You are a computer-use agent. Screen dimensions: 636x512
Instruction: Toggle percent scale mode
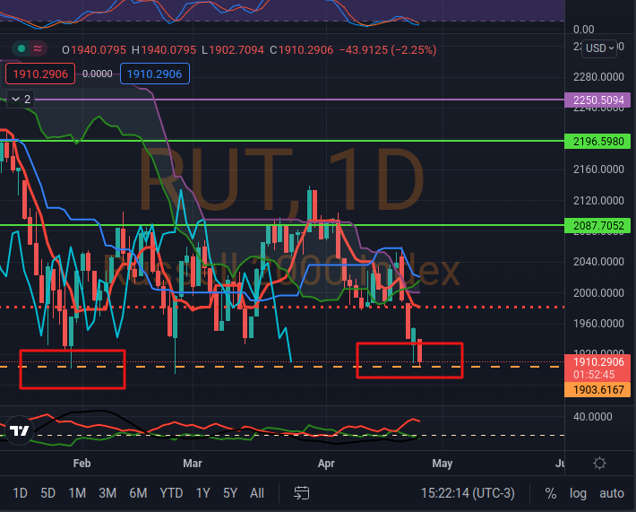tap(550, 493)
